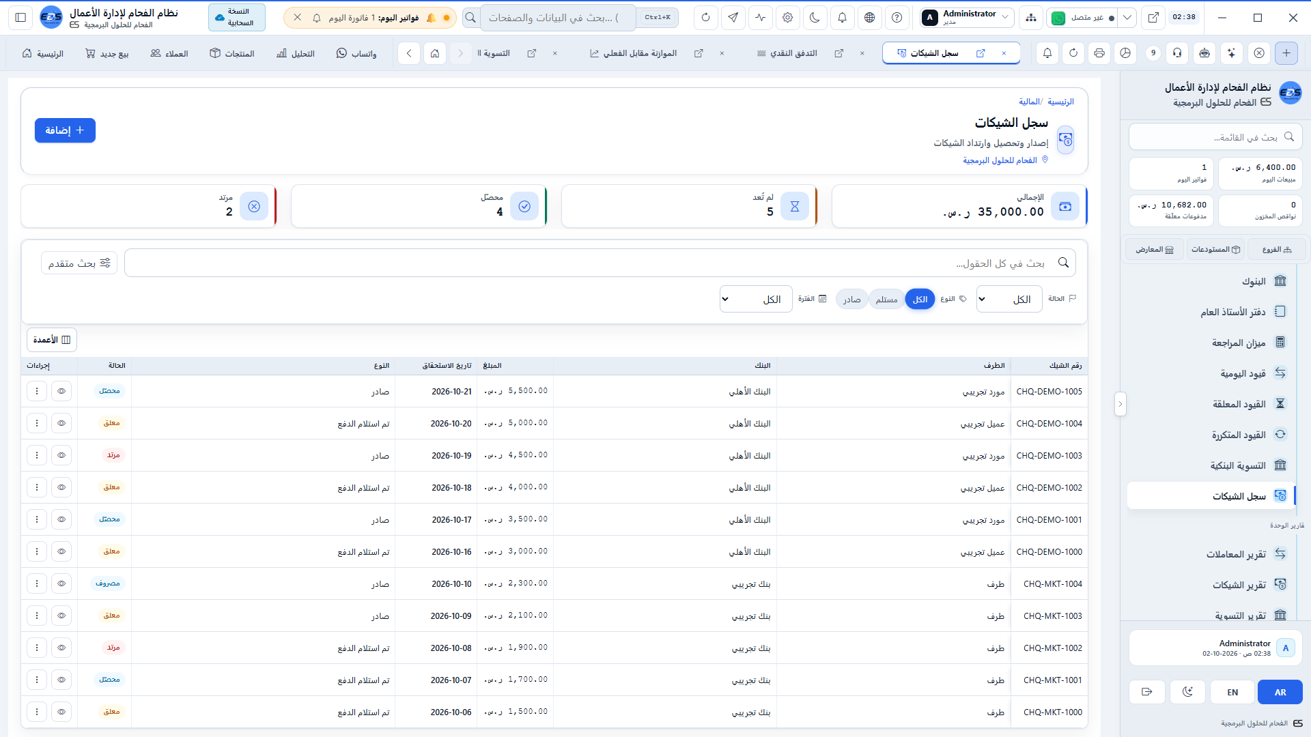Open دفتر الأستاذ العام in sidebar
Viewport: 1311px width, 737px height.
point(1212,312)
